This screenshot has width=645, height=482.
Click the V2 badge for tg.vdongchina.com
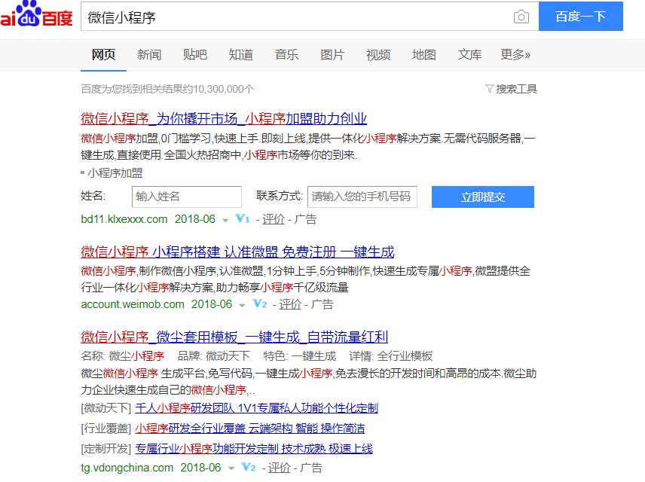249,467
